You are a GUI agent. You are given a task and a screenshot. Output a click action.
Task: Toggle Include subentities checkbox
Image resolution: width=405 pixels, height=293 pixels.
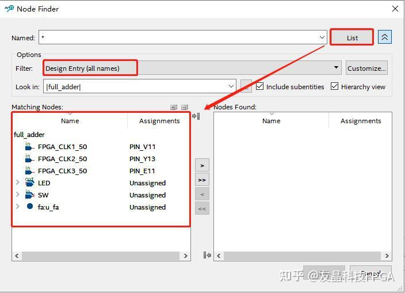point(259,86)
